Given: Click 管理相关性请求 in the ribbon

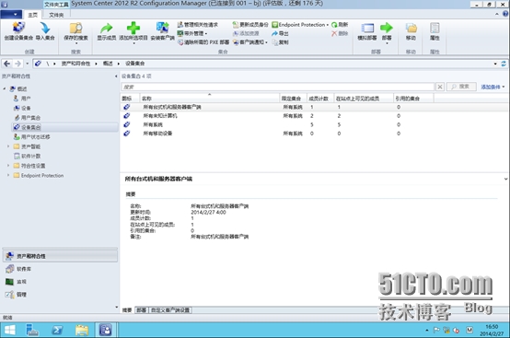Looking at the screenshot, I should tap(198, 25).
